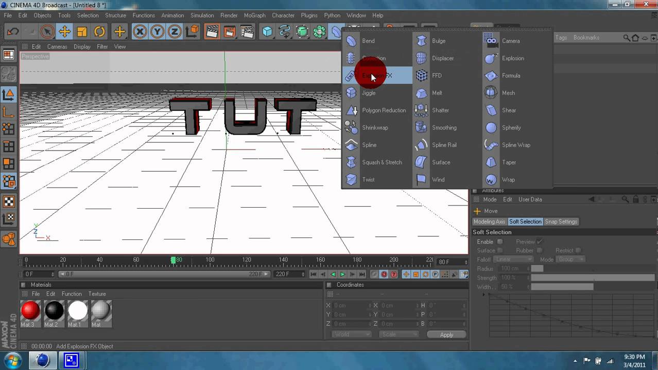Image resolution: width=658 pixels, height=370 pixels.
Task: Toggle Y axis lock
Action: click(157, 32)
